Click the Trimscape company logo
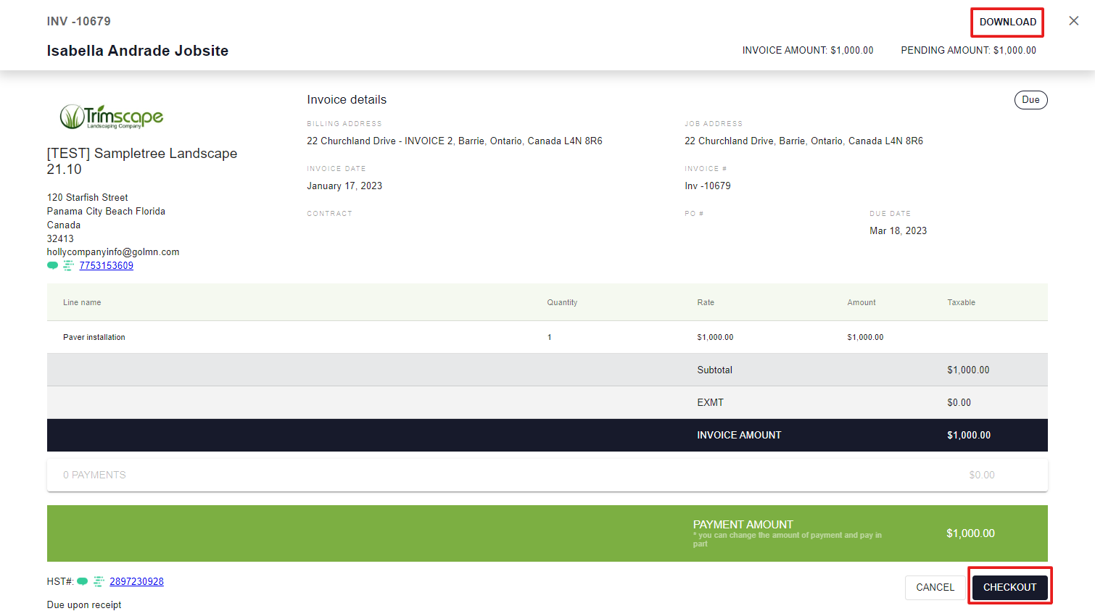The width and height of the screenshot is (1095, 611). coord(111,117)
